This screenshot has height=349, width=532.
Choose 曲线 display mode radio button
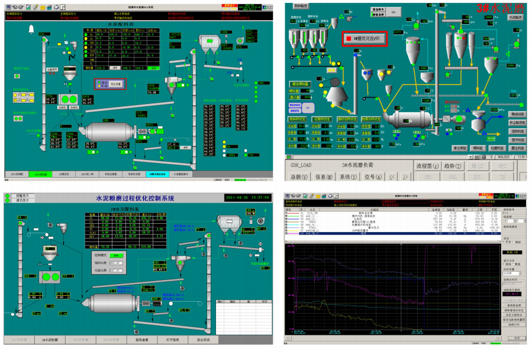coord(504,264)
